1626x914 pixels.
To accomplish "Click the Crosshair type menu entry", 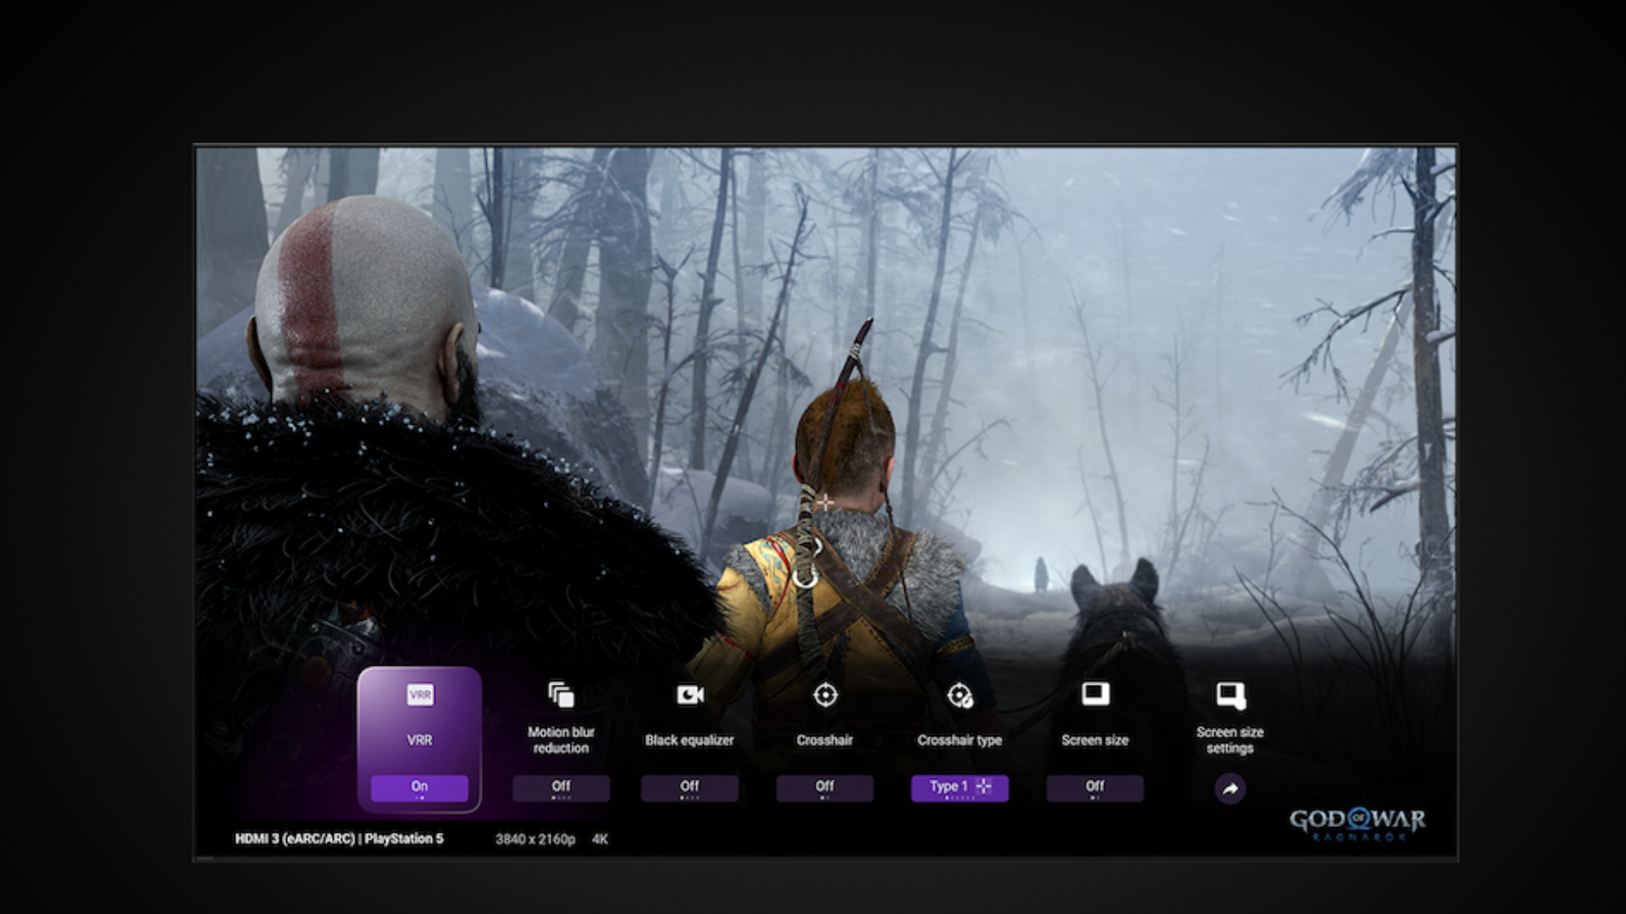I will coord(960,740).
